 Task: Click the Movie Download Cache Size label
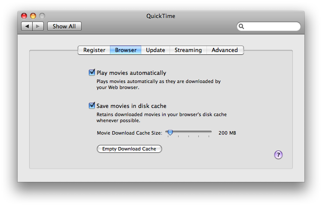click(130, 133)
